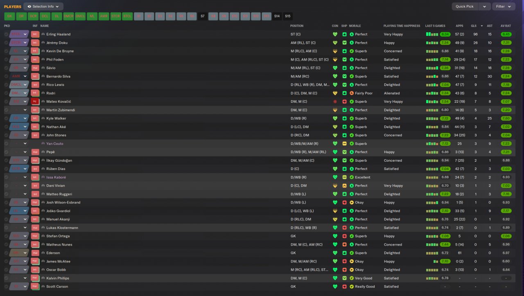Screen dimensions: 524x296
Task: Toggle the pick checkbox for John Stones
Action: [x=6, y=135]
